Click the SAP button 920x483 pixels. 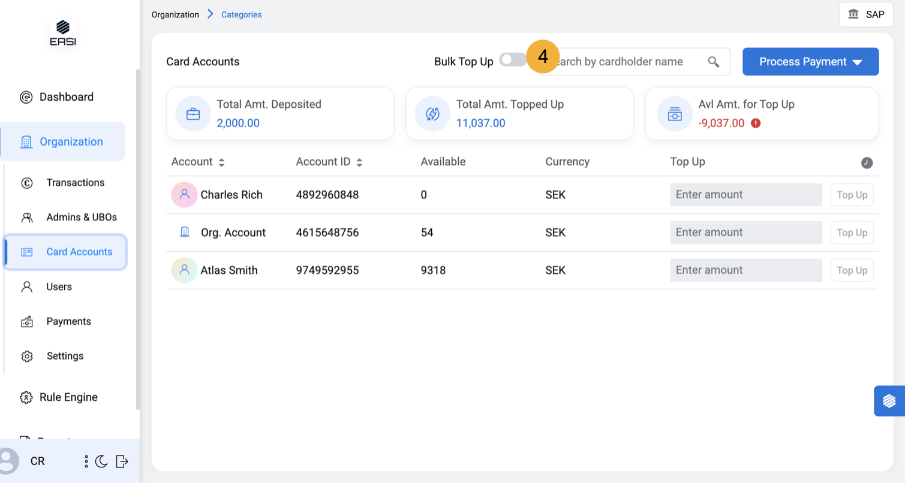click(x=866, y=14)
